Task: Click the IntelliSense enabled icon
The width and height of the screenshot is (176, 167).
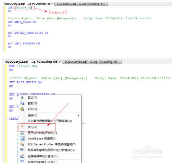Action: [x=22, y=139]
